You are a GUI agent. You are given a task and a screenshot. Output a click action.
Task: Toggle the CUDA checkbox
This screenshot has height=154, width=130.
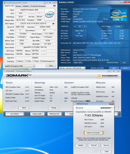25,61
